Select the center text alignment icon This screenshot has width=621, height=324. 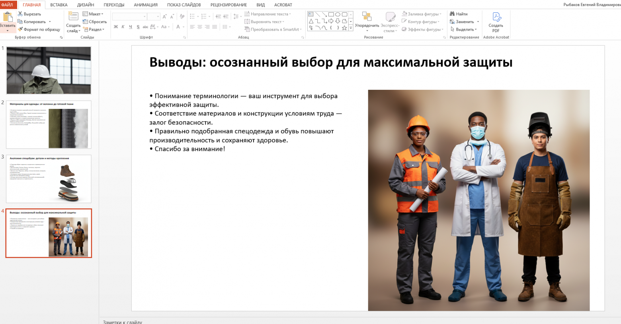pos(200,27)
